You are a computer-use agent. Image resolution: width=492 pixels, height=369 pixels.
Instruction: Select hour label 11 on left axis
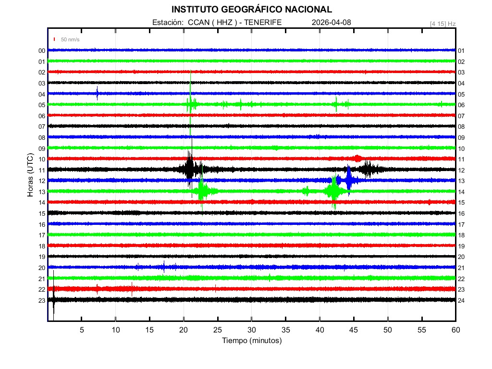(x=42, y=170)
